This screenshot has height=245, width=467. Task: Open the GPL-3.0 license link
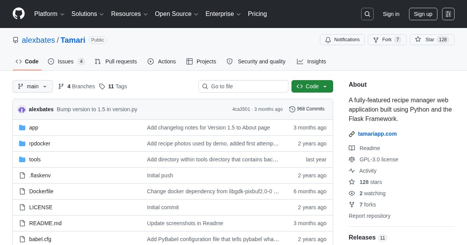click(379, 159)
